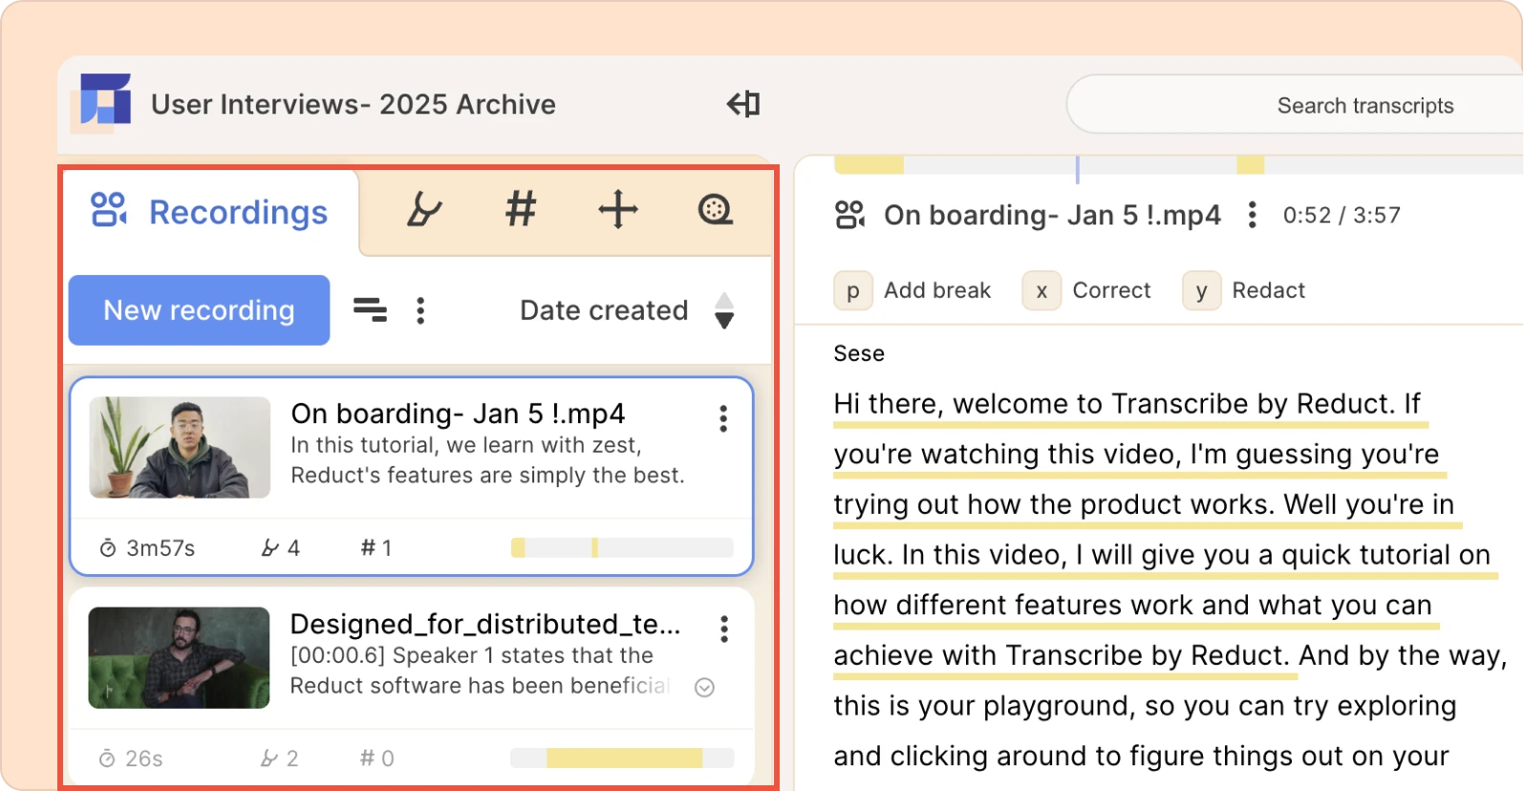Open transcript title three-dot menu
The image size is (1524, 791).
tap(1252, 215)
